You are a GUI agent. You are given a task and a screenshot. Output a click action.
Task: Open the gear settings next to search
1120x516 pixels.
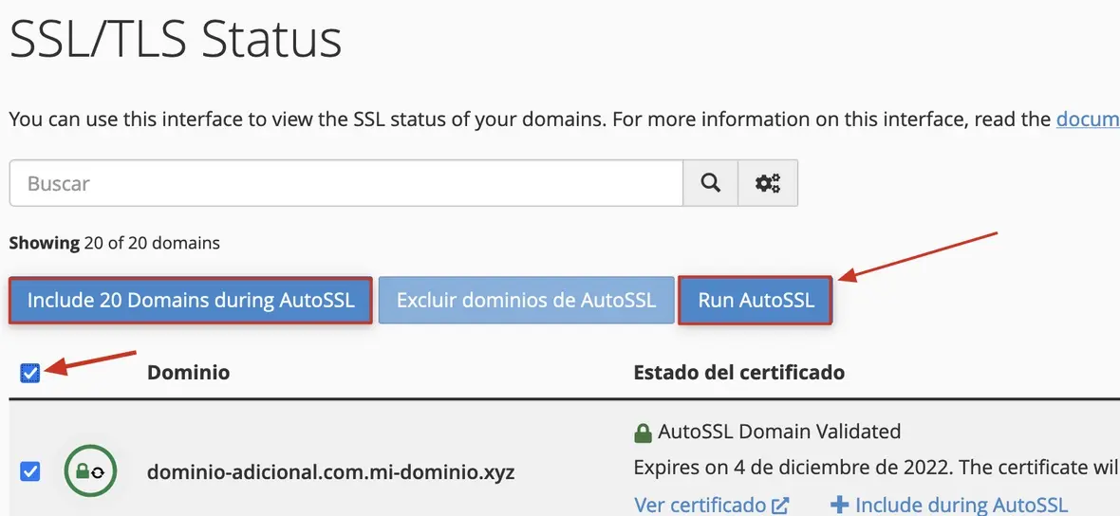(x=768, y=183)
